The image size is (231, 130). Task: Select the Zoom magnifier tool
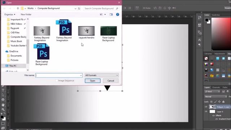[3, 109]
